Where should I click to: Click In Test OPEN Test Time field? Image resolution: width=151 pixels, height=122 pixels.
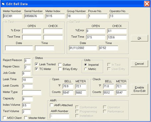[32, 38]
